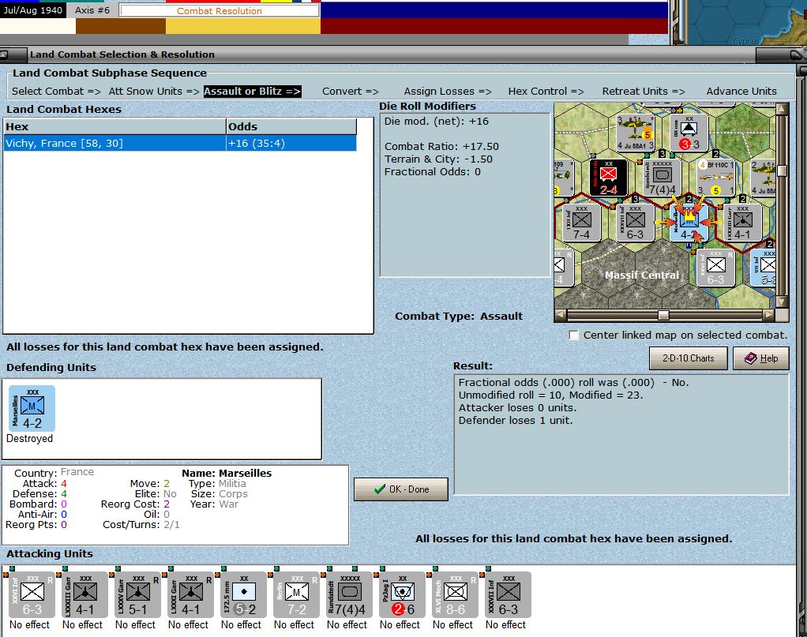Select the XXXVII Inf 6-3 attacking unit
The image size is (807, 637).
(x=508, y=594)
